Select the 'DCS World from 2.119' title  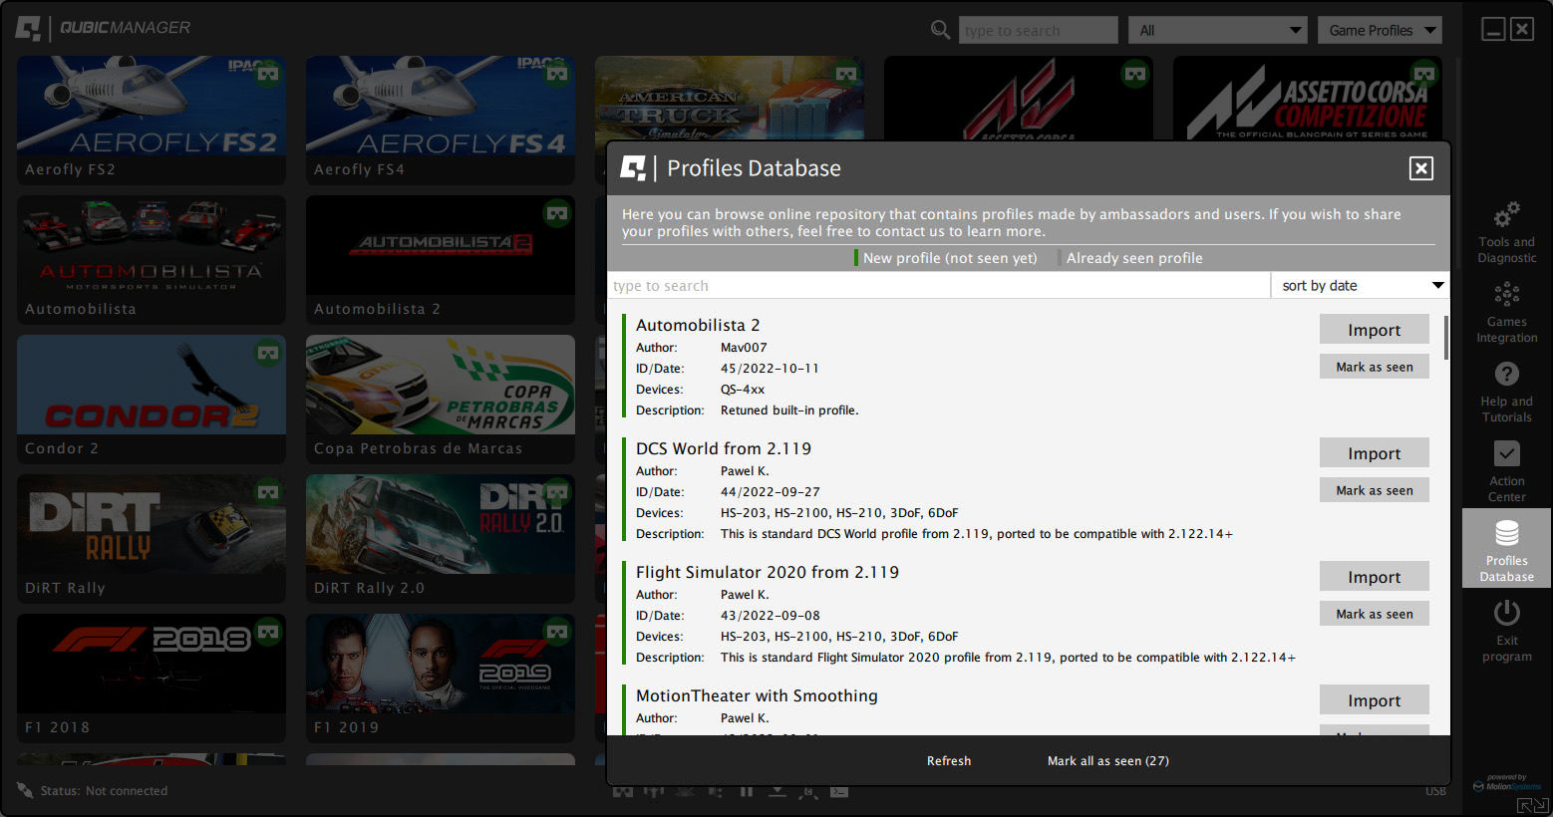click(724, 448)
